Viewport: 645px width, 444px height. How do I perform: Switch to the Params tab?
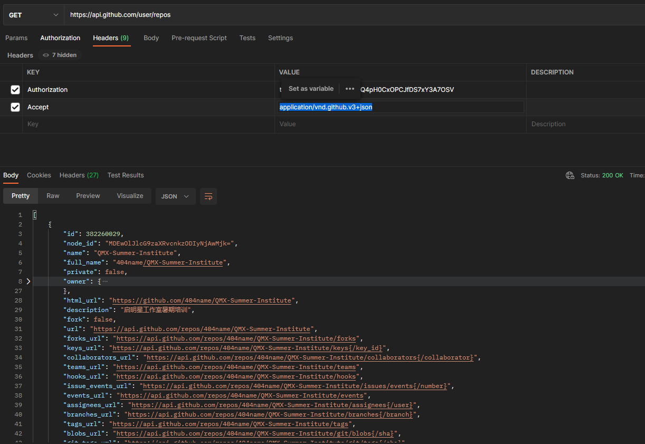pyautogui.click(x=16, y=38)
